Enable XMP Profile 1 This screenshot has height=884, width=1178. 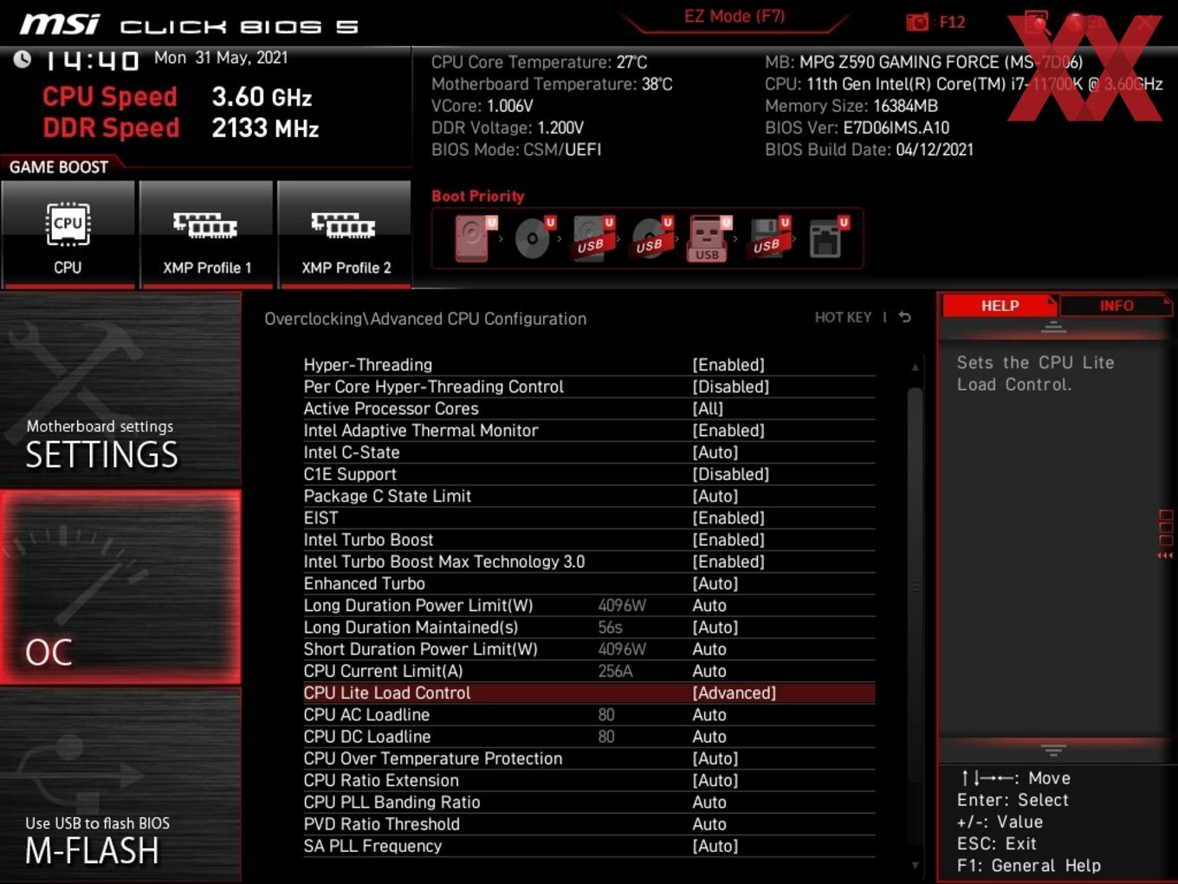pos(206,234)
